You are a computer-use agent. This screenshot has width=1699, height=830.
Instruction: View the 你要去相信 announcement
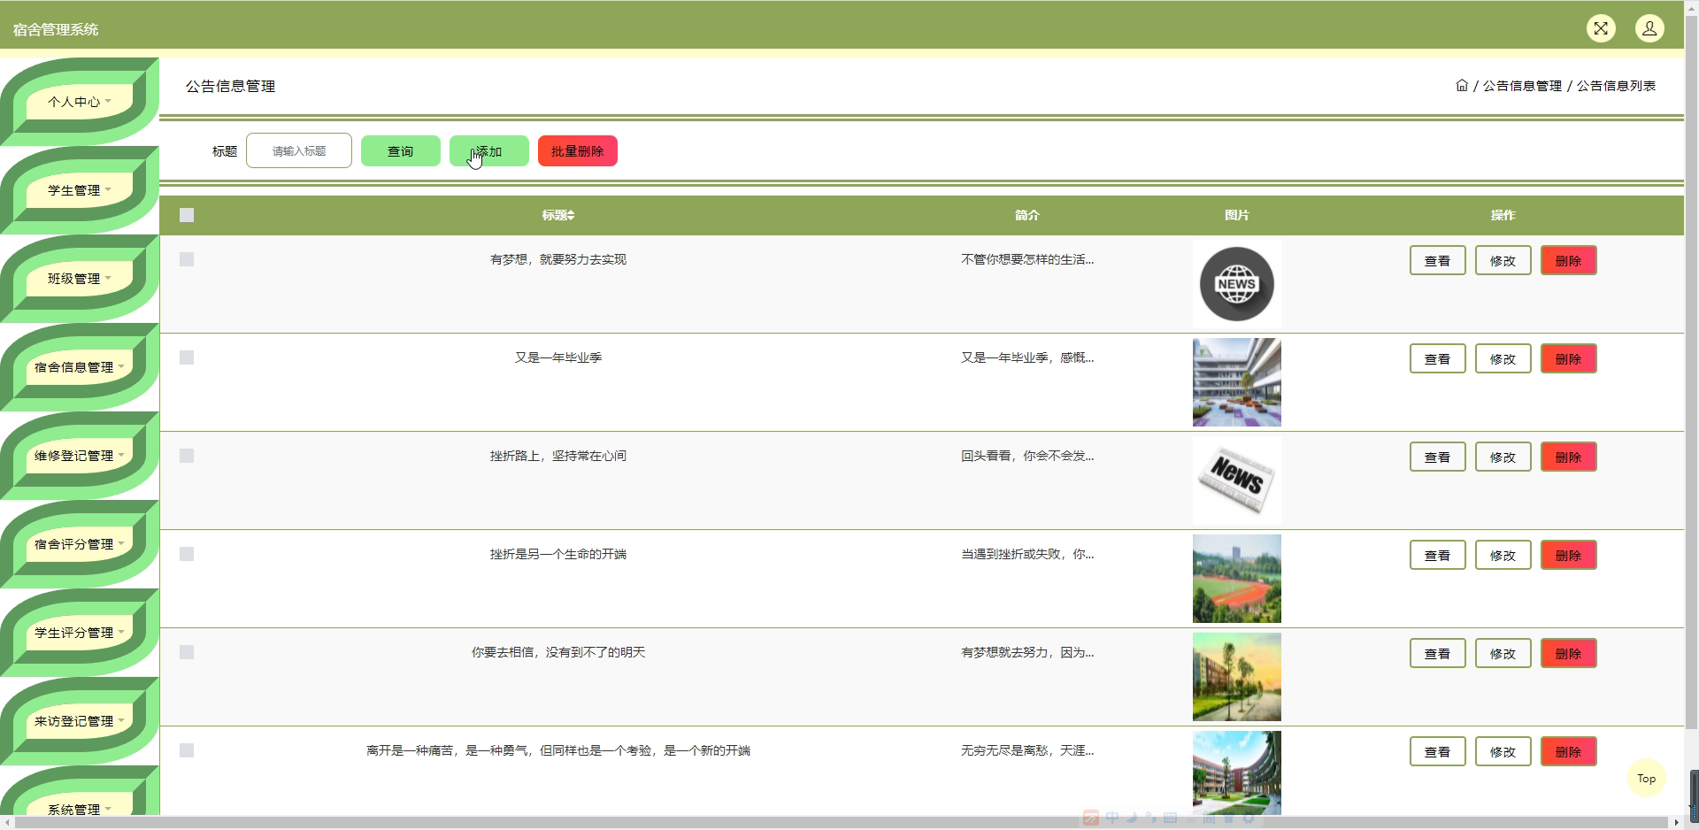tap(1438, 654)
